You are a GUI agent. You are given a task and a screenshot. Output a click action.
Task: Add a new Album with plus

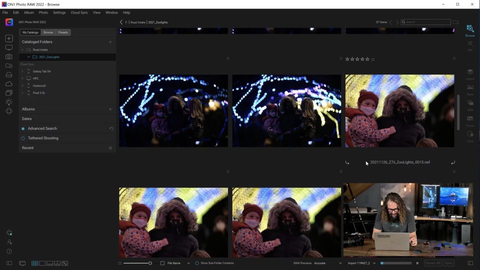pyautogui.click(x=110, y=109)
